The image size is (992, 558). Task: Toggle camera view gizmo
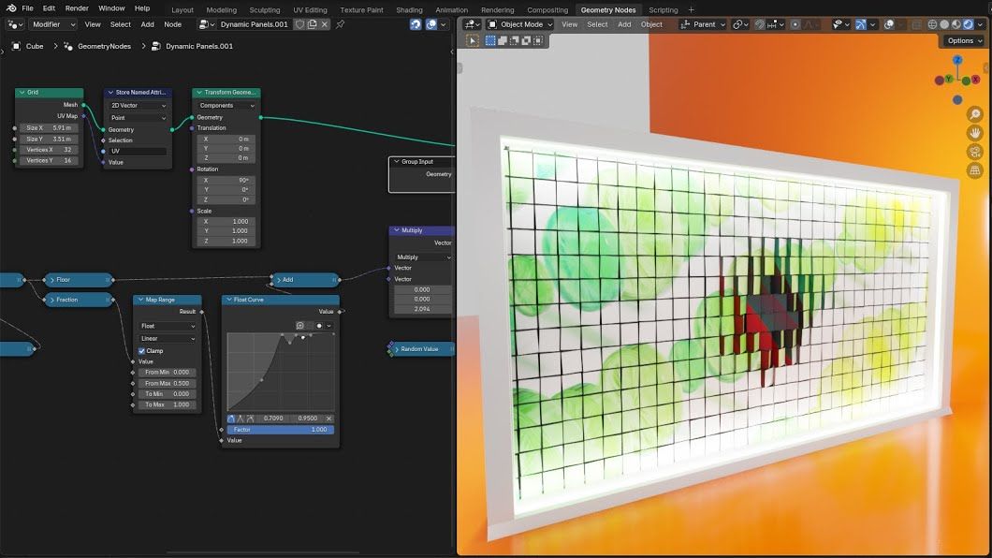coord(975,152)
